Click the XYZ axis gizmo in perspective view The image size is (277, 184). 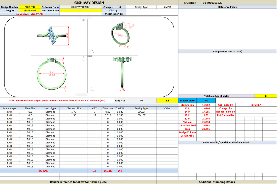pos(92,51)
